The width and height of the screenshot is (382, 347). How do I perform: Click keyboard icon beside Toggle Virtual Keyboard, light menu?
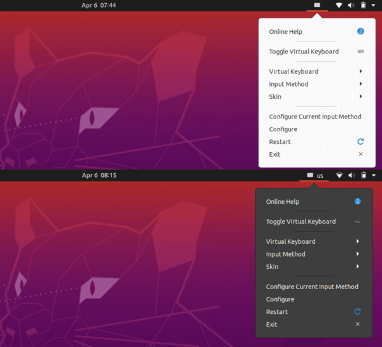360,52
